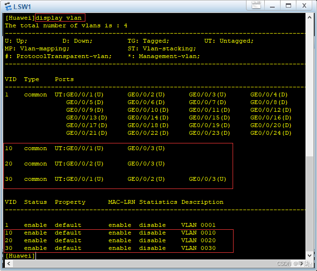The width and height of the screenshot is (317, 271).
Task: Click port GE0/0/15(D) entry
Action: point(210,118)
